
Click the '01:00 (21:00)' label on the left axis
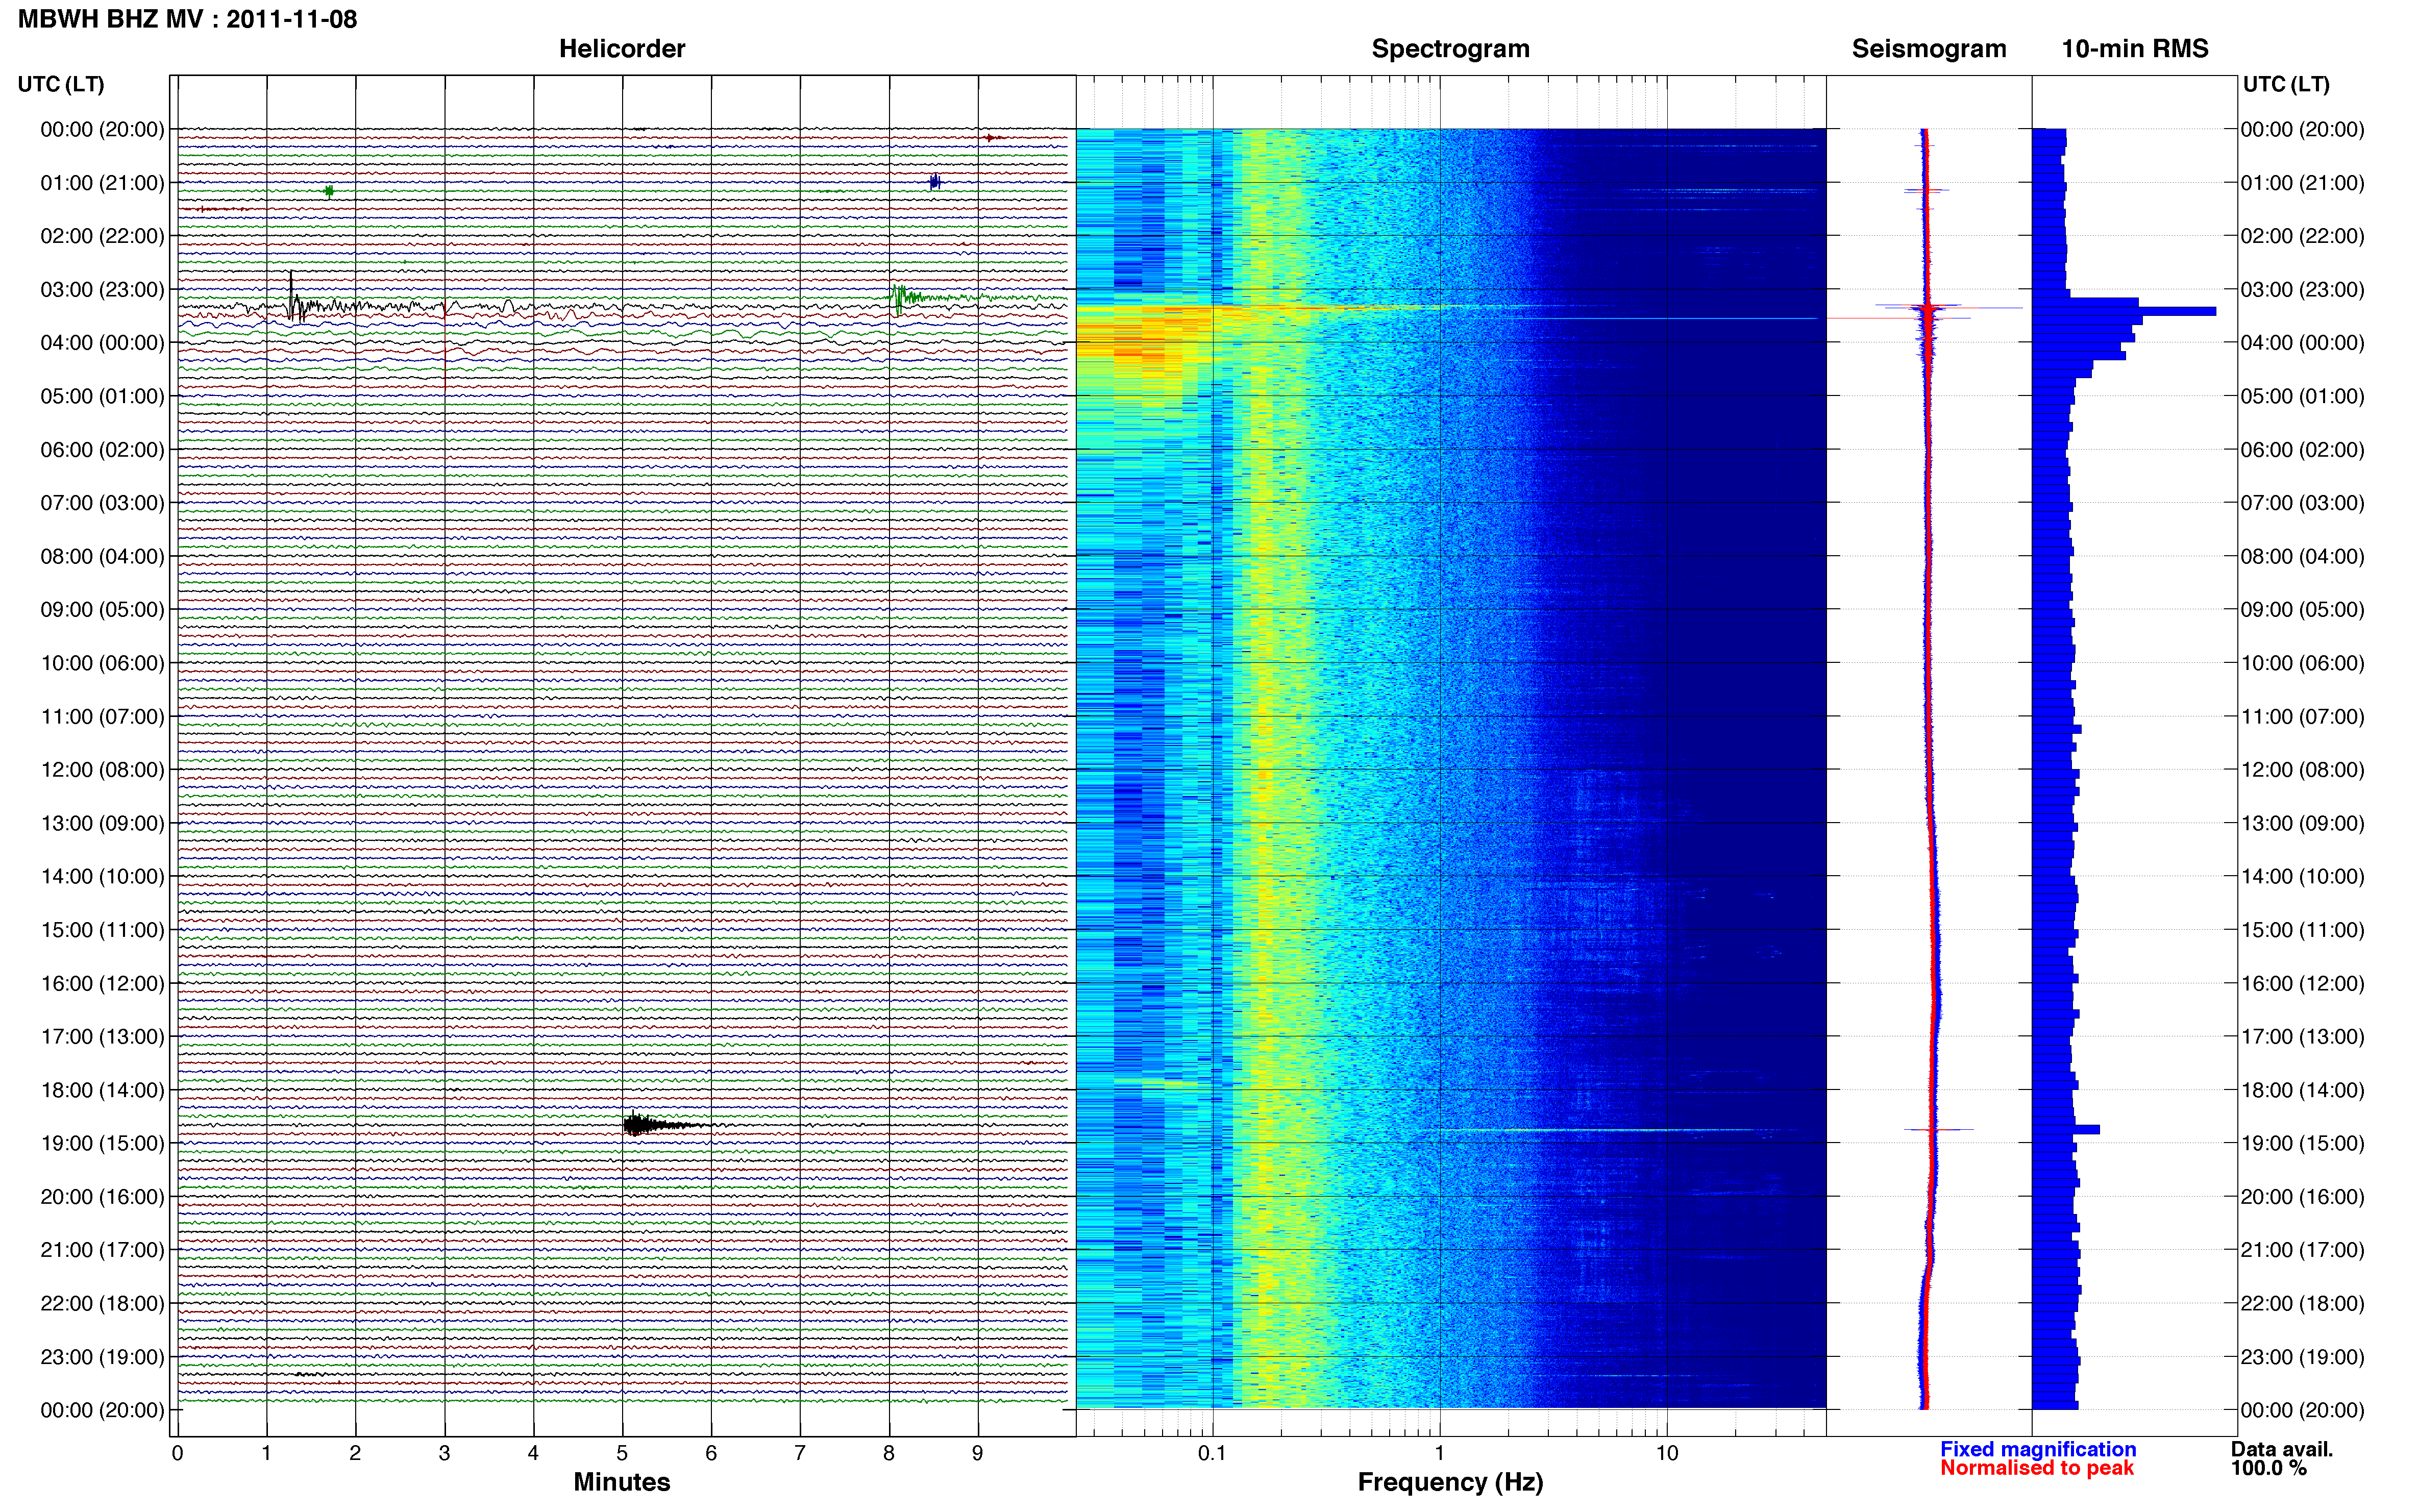(x=102, y=183)
